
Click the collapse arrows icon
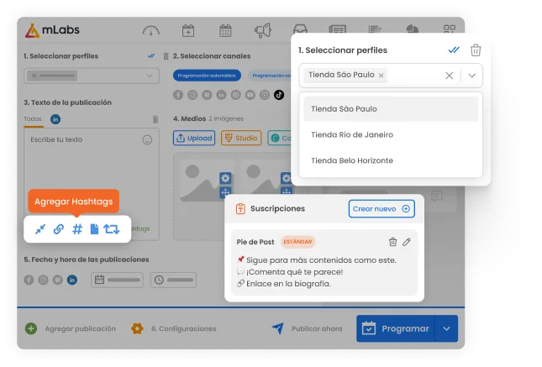tap(40, 228)
